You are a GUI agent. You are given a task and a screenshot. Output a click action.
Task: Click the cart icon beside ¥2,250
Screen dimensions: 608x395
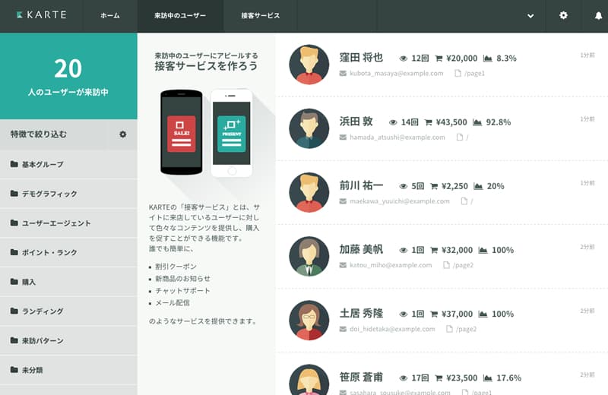coord(434,186)
